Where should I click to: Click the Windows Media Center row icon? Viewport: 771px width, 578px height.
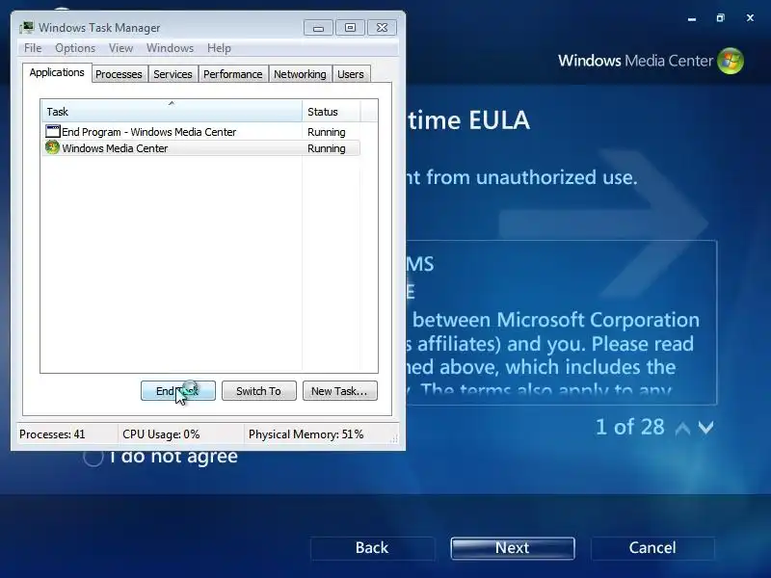[52, 147]
